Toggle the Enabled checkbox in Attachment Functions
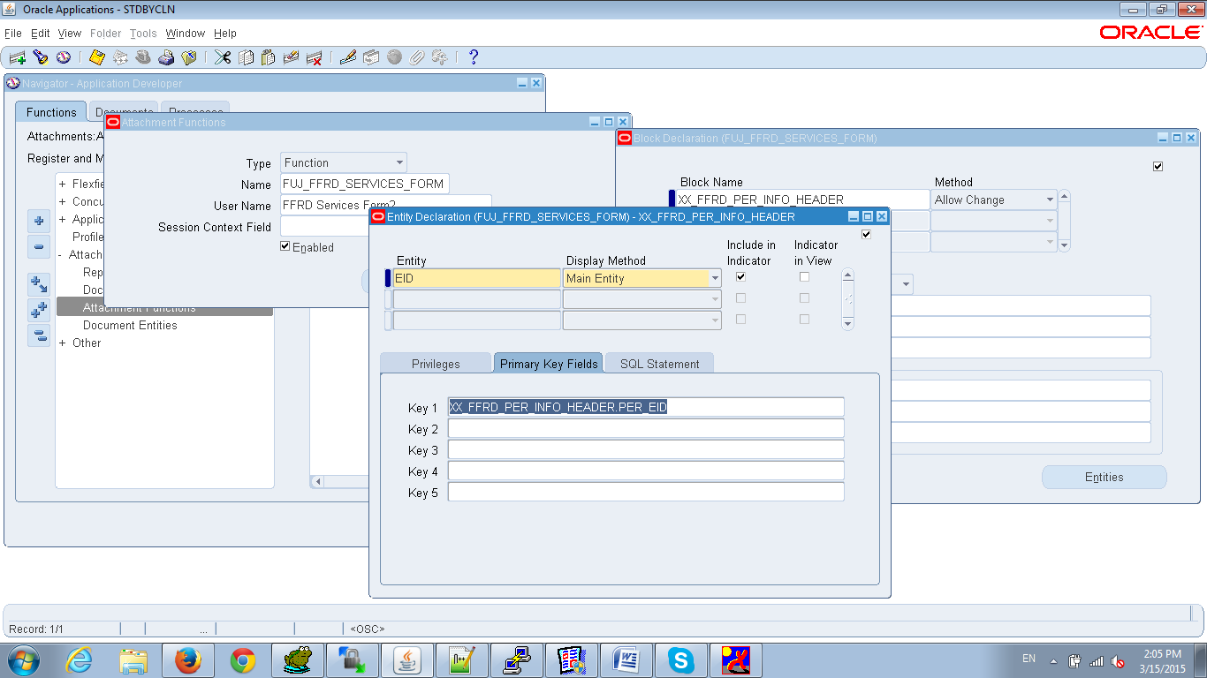 [x=285, y=247]
